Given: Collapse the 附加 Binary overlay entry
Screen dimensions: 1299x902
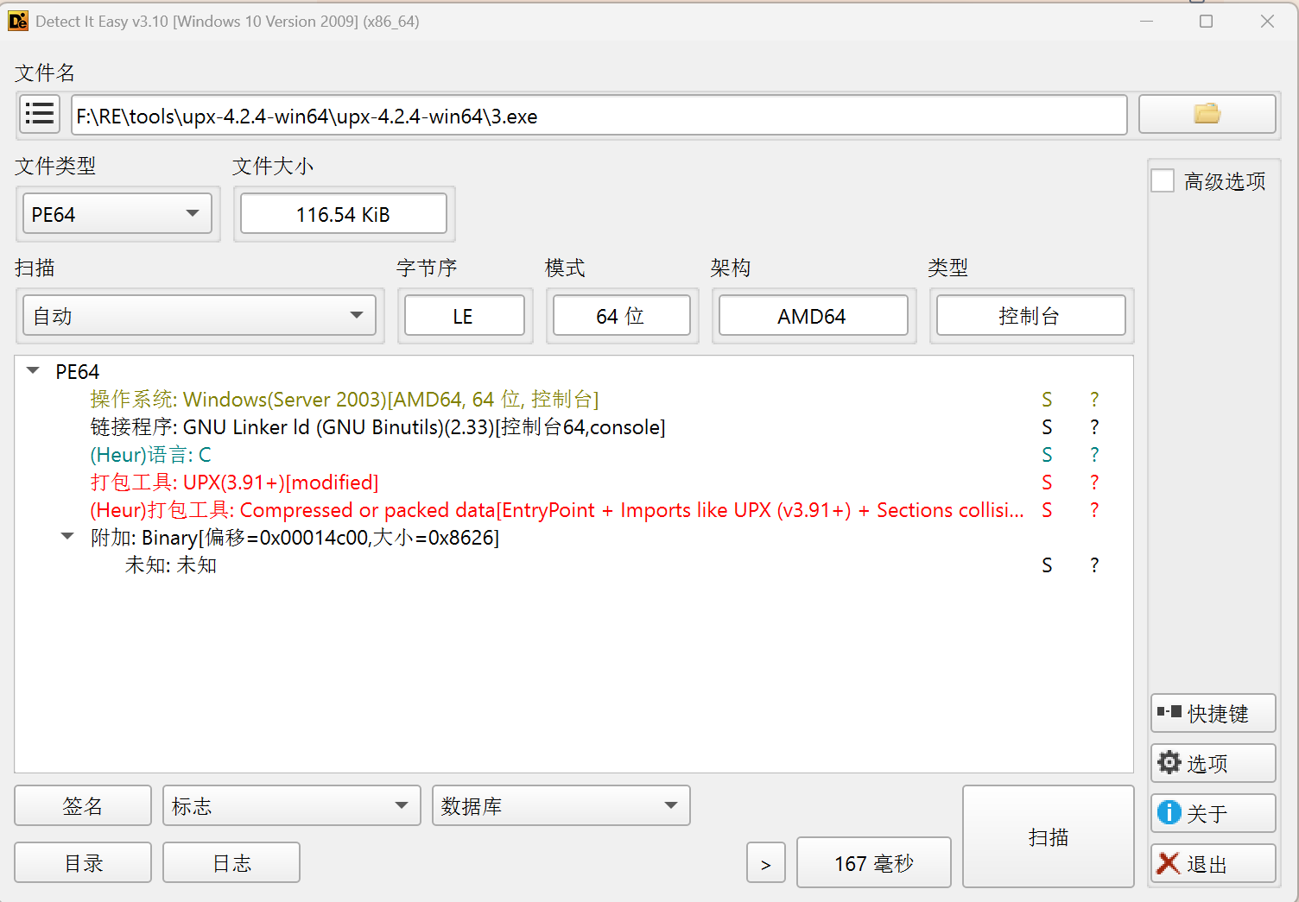Looking at the screenshot, I should click(67, 535).
